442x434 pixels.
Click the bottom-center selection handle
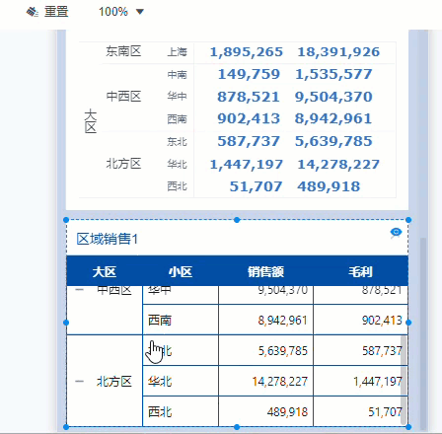(x=237, y=427)
